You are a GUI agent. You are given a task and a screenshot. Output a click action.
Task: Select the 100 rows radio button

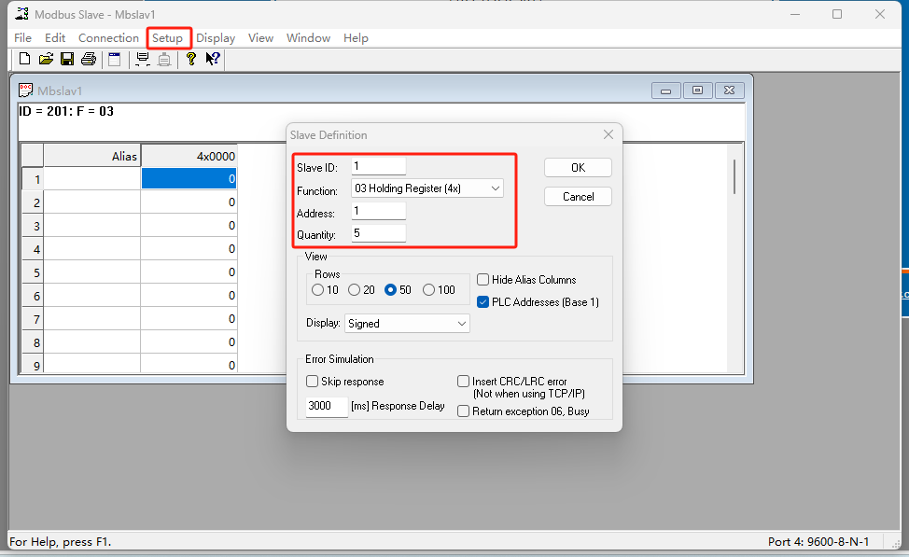(429, 290)
